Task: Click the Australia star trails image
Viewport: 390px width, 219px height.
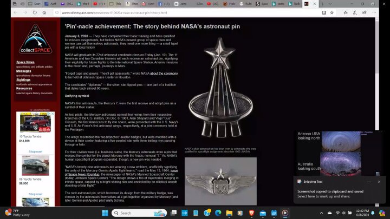Action: tap(341, 164)
